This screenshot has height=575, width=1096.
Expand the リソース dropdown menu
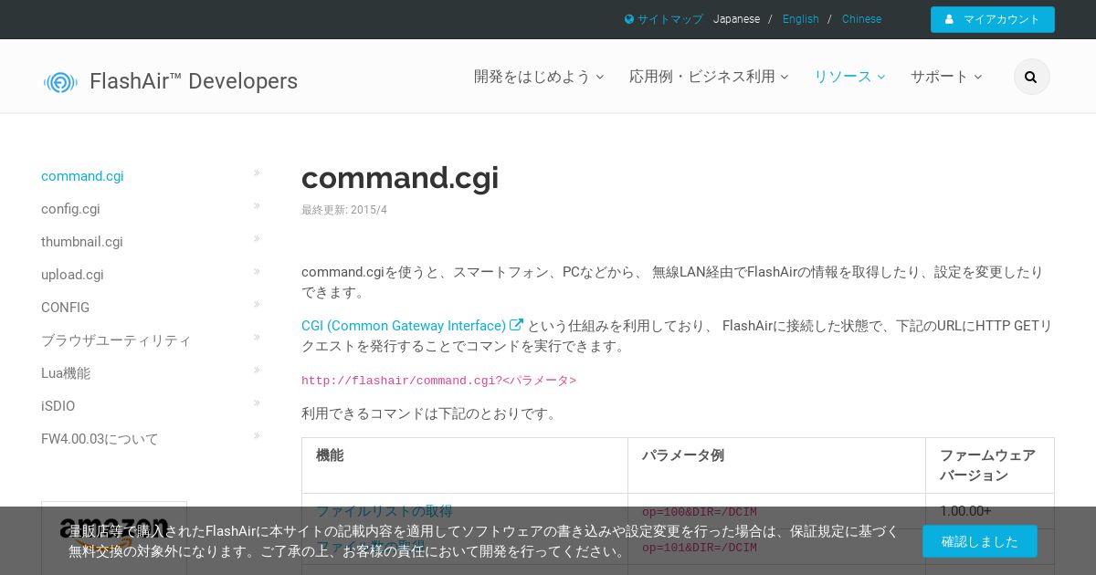tap(849, 77)
